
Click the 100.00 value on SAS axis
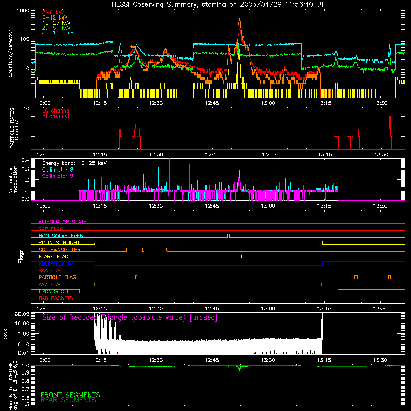(x=21, y=314)
